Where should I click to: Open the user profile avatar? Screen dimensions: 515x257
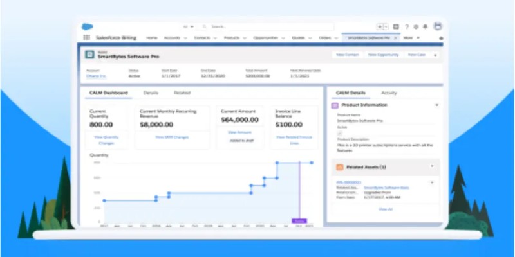(438, 26)
